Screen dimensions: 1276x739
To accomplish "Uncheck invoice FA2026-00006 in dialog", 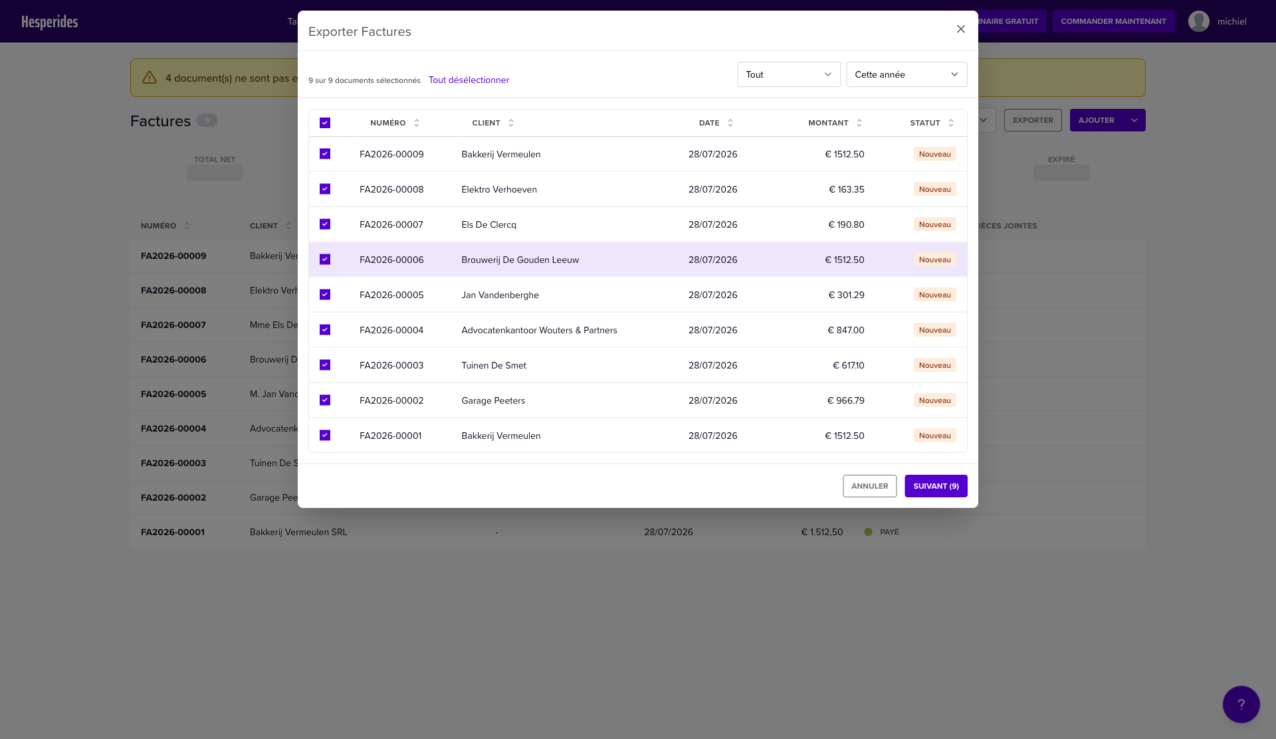I will coord(325,260).
